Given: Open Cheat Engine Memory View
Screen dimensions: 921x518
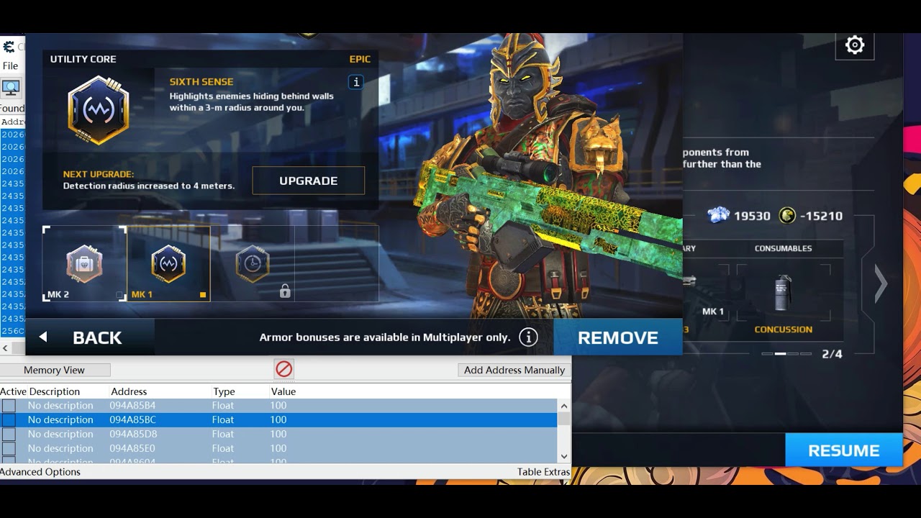Looking at the screenshot, I should point(55,370).
